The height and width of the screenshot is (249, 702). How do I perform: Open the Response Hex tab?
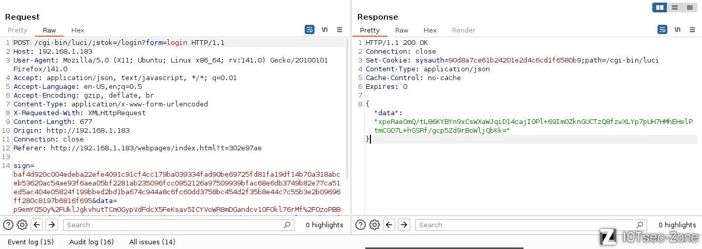[430, 30]
